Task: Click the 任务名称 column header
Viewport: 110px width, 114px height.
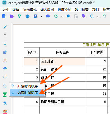Action: [63, 52]
